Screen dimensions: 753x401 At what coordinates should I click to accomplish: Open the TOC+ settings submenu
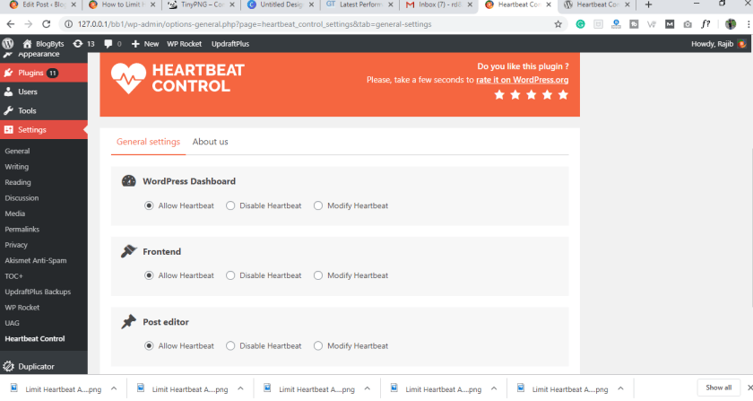(x=13, y=276)
